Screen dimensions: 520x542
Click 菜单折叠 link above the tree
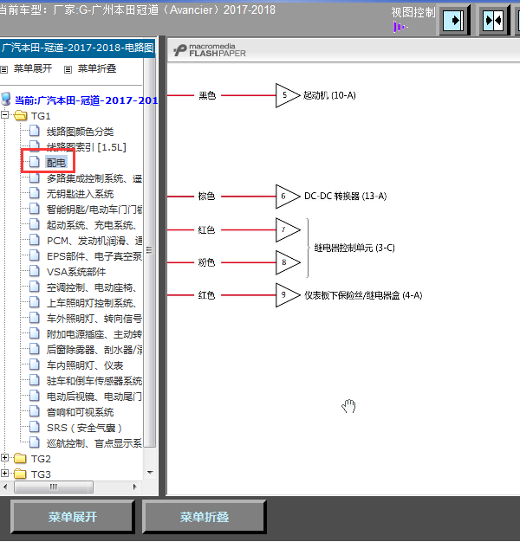coord(97,68)
